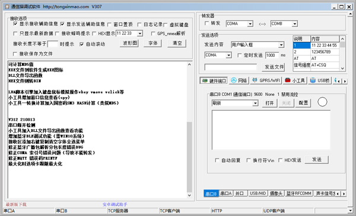Toggle 显示接收辅助信息 checkbox
The height and width of the screenshot is (216, 356).
[x=15, y=24]
